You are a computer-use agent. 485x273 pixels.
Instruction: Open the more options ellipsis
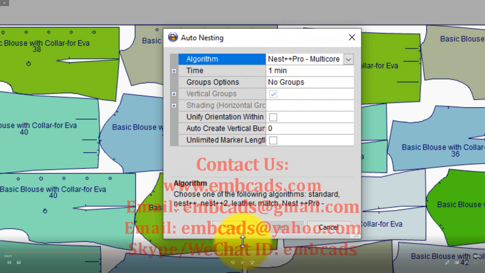[476, 263]
